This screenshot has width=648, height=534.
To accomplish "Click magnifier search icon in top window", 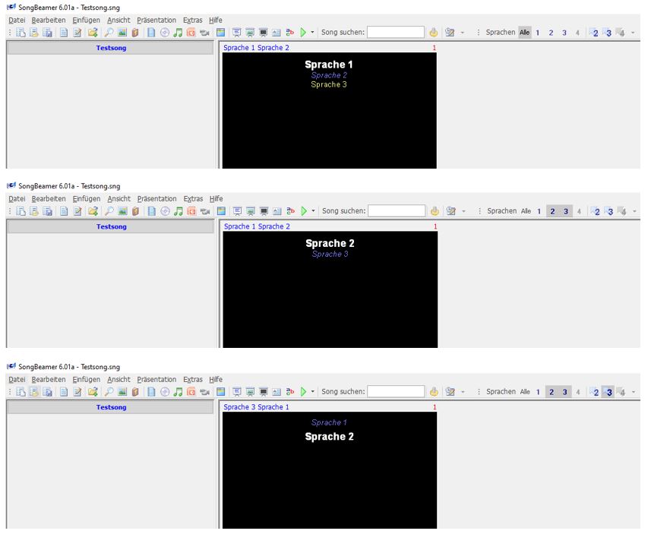I will click(109, 32).
